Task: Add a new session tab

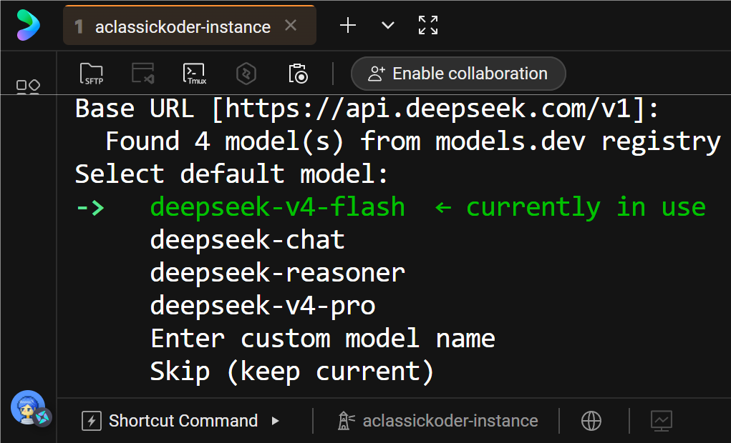Action: 348,25
